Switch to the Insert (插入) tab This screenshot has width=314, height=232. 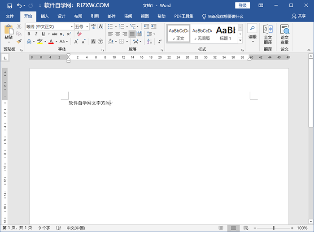point(45,16)
